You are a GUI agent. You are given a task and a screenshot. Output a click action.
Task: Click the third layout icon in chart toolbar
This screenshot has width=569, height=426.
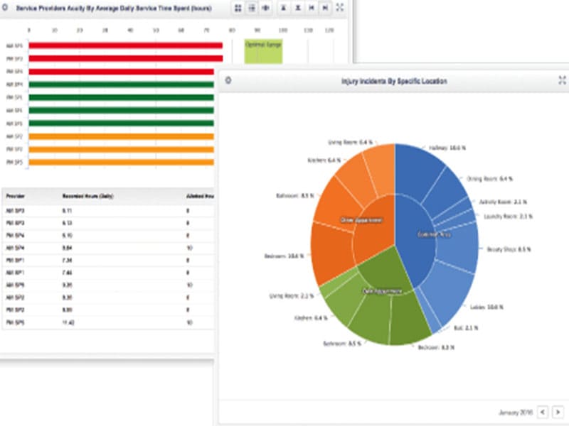[265, 8]
